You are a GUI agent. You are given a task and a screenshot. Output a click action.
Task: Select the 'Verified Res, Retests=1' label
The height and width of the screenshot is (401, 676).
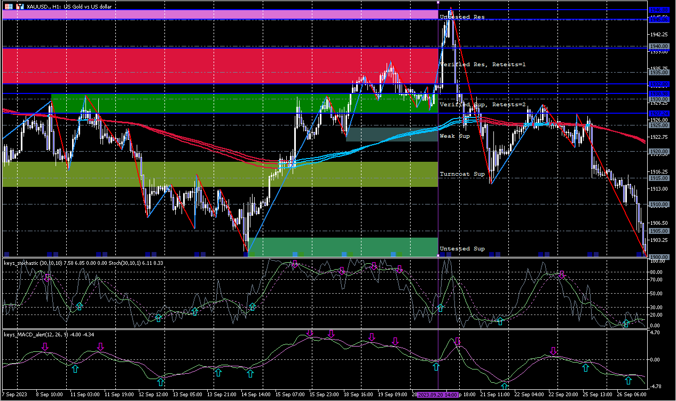point(483,65)
